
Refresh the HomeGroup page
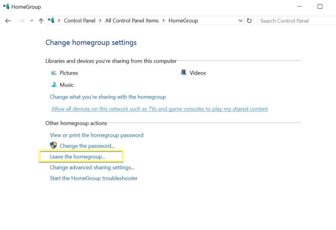[249, 21]
